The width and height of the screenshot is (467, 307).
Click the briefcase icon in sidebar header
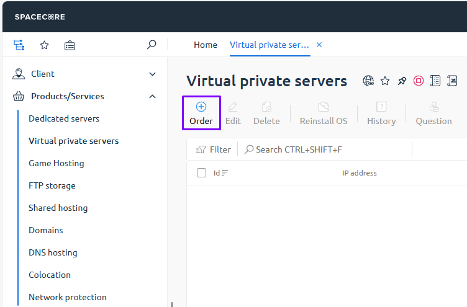click(70, 45)
